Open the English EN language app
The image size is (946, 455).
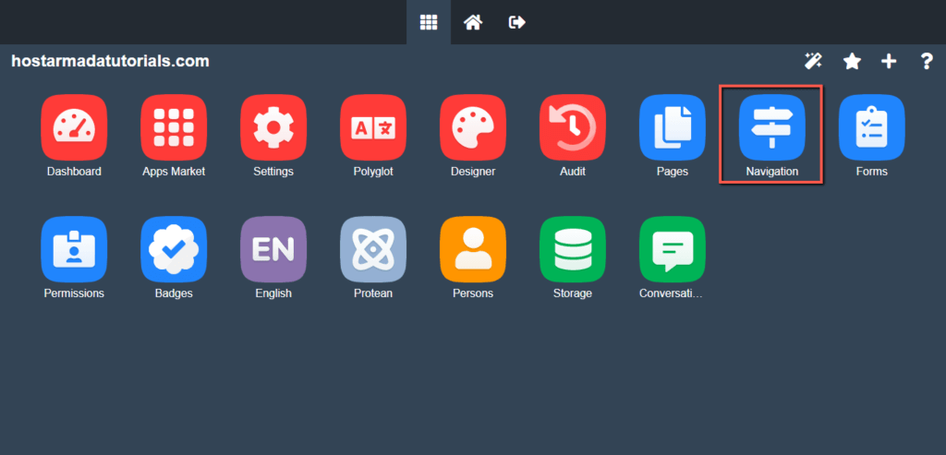click(x=273, y=249)
